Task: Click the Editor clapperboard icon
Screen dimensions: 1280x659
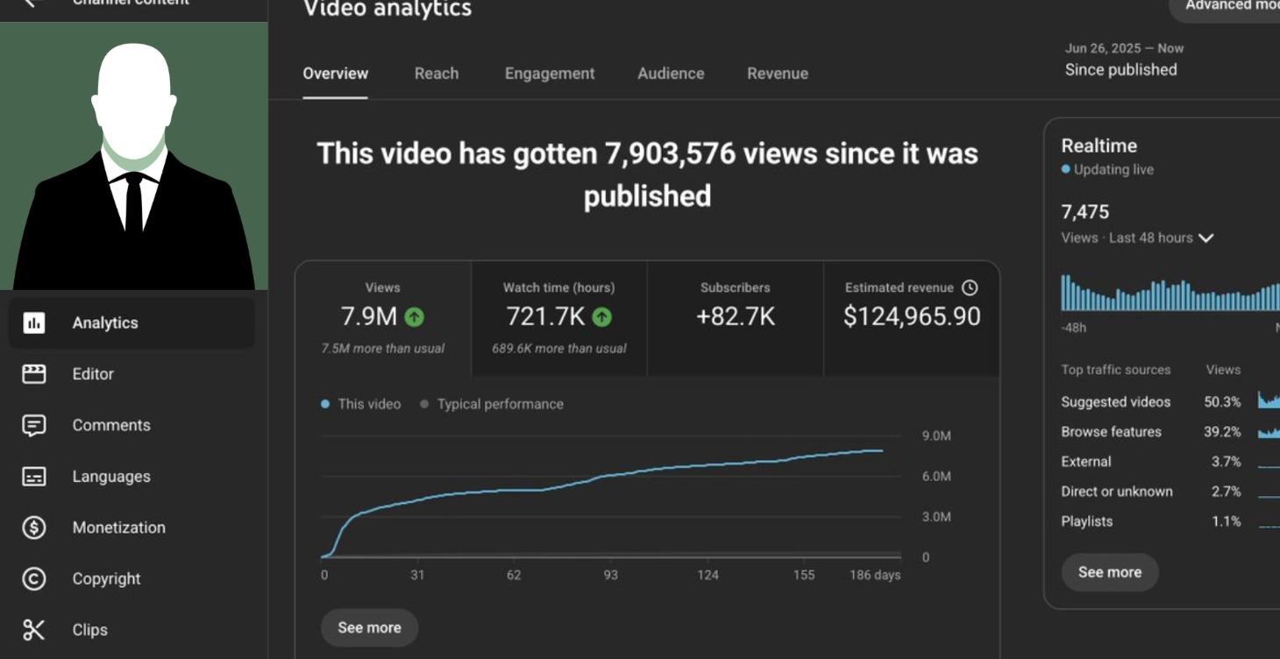Action: (34, 374)
